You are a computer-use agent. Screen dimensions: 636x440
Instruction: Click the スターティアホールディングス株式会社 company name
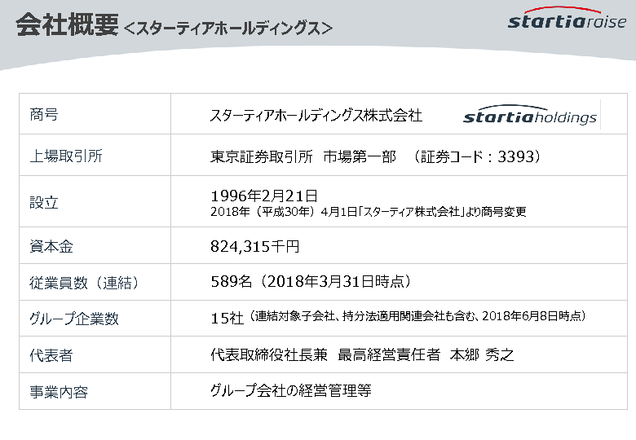tap(316, 116)
